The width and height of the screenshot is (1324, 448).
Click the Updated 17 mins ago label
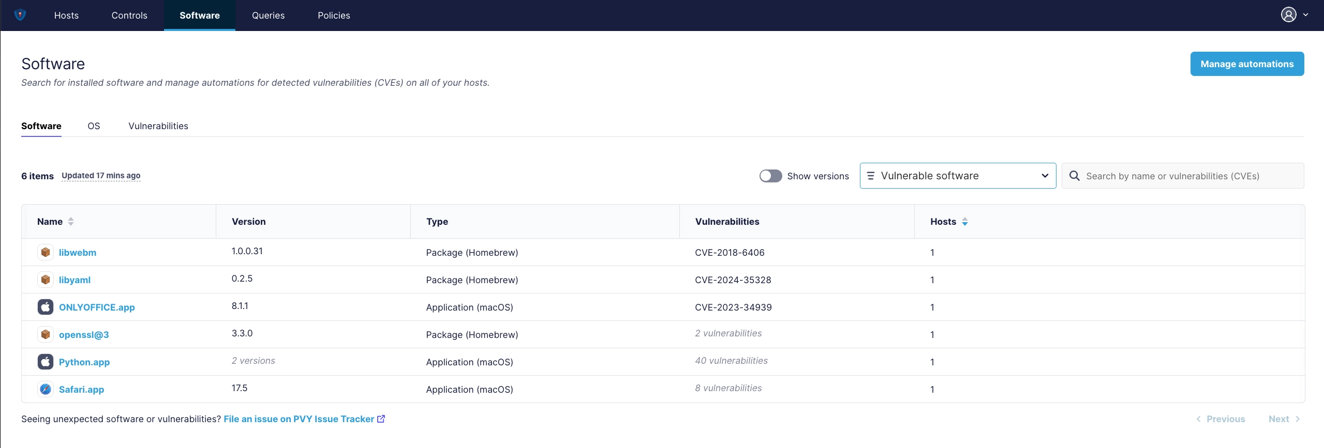[101, 175]
